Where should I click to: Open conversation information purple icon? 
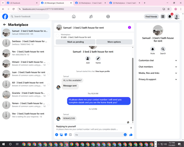click(x=130, y=28)
